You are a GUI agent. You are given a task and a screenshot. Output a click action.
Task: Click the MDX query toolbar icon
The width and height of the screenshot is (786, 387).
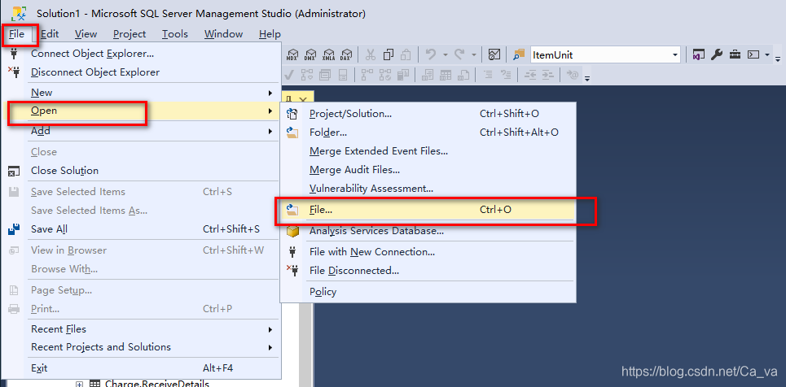[292, 54]
